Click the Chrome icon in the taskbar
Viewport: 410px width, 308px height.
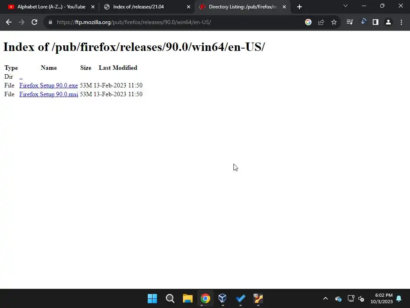(205, 298)
